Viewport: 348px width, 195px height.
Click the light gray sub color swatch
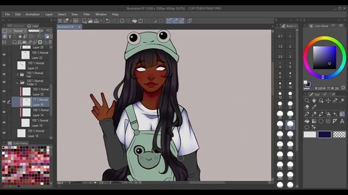click(310, 134)
